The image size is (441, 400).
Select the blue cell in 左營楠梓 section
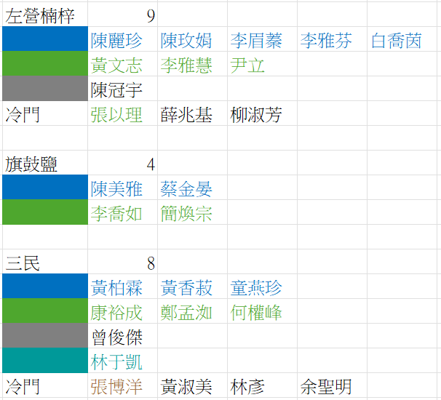[45, 39]
